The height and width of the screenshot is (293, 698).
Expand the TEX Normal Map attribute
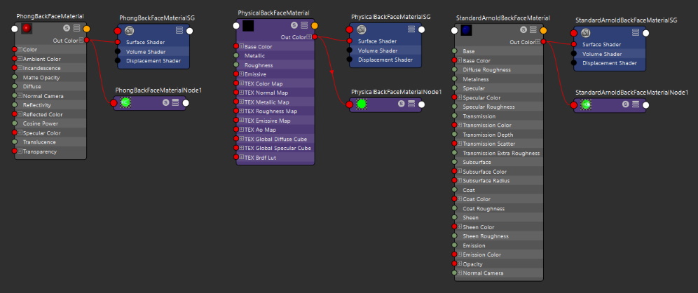click(241, 93)
